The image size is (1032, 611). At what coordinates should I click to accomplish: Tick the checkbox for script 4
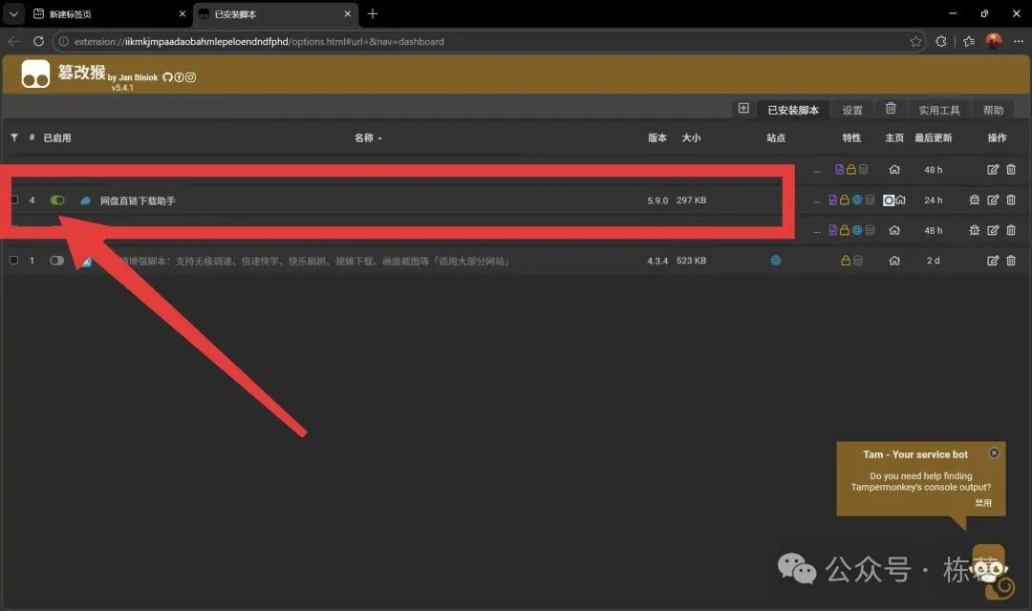(x=14, y=200)
